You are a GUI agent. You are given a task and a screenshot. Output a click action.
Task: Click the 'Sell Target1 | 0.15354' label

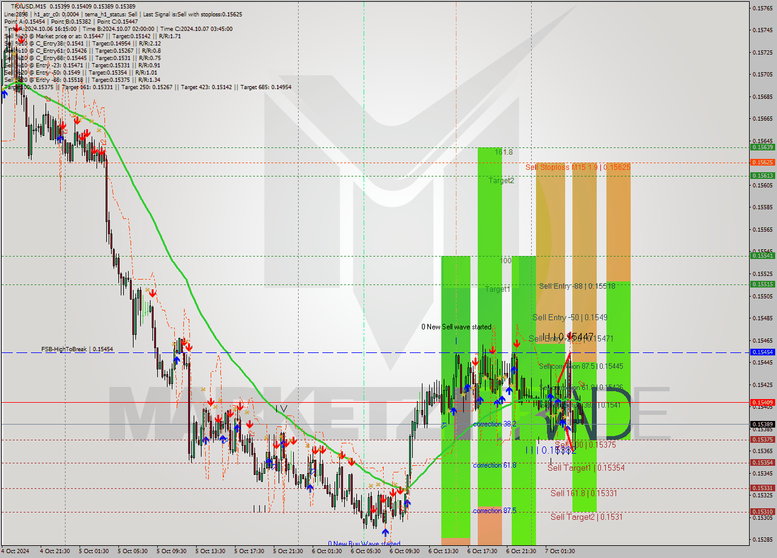point(586,468)
